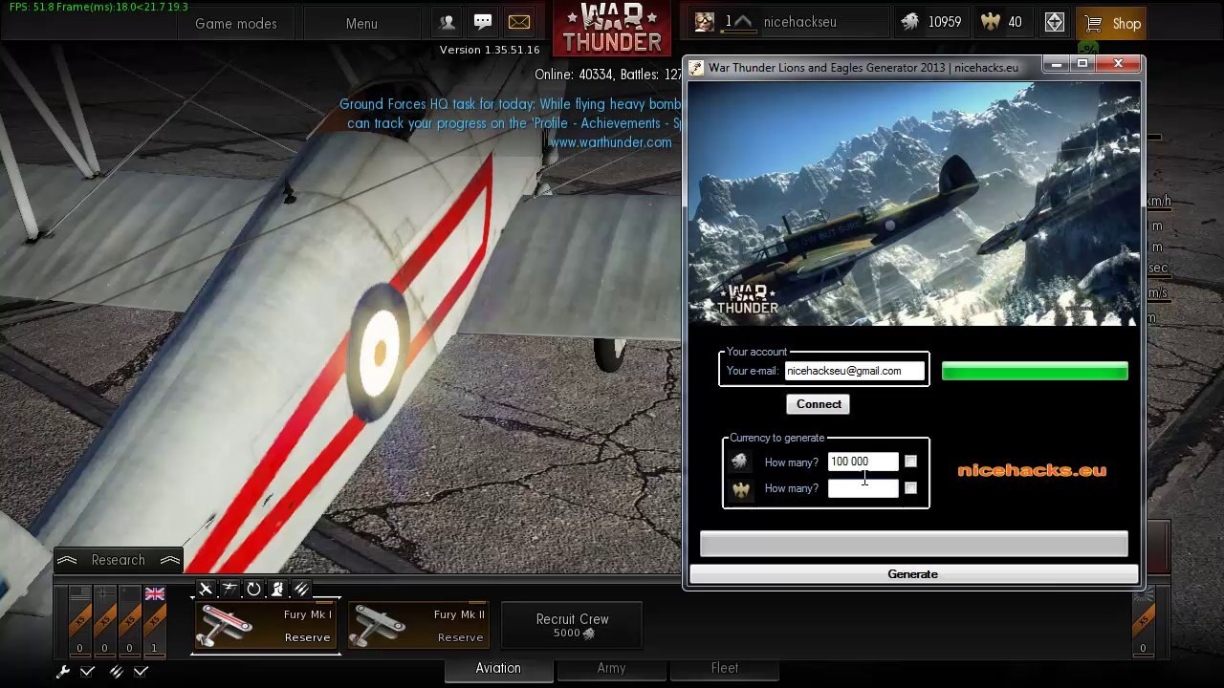Click the lions amount field showing 100 000
1224x688 pixels.
pos(863,462)
